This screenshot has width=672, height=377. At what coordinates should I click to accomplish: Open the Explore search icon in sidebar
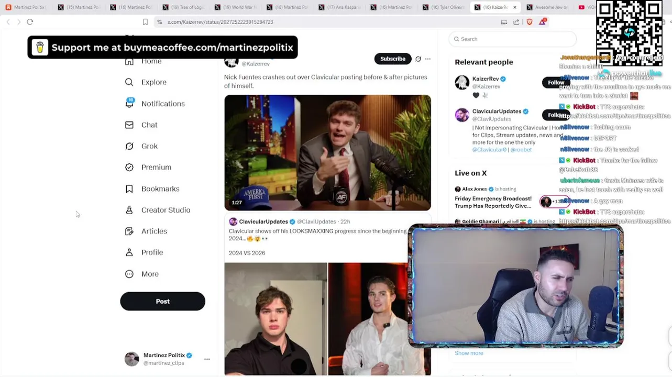pyautogui.click(x=129, y=82)
